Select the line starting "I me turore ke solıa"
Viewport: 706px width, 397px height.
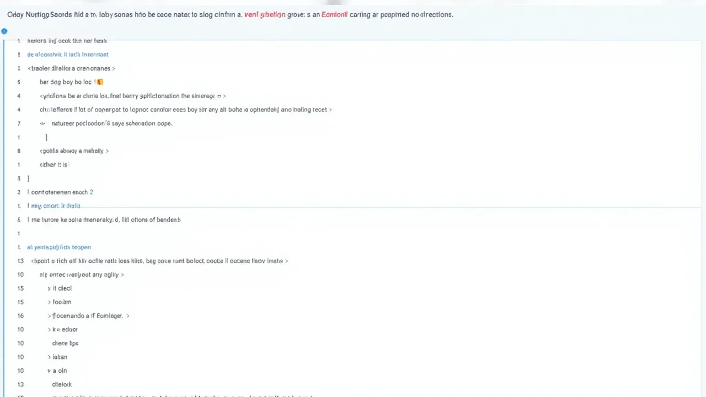pyautogui.click(x=104, y=220)
